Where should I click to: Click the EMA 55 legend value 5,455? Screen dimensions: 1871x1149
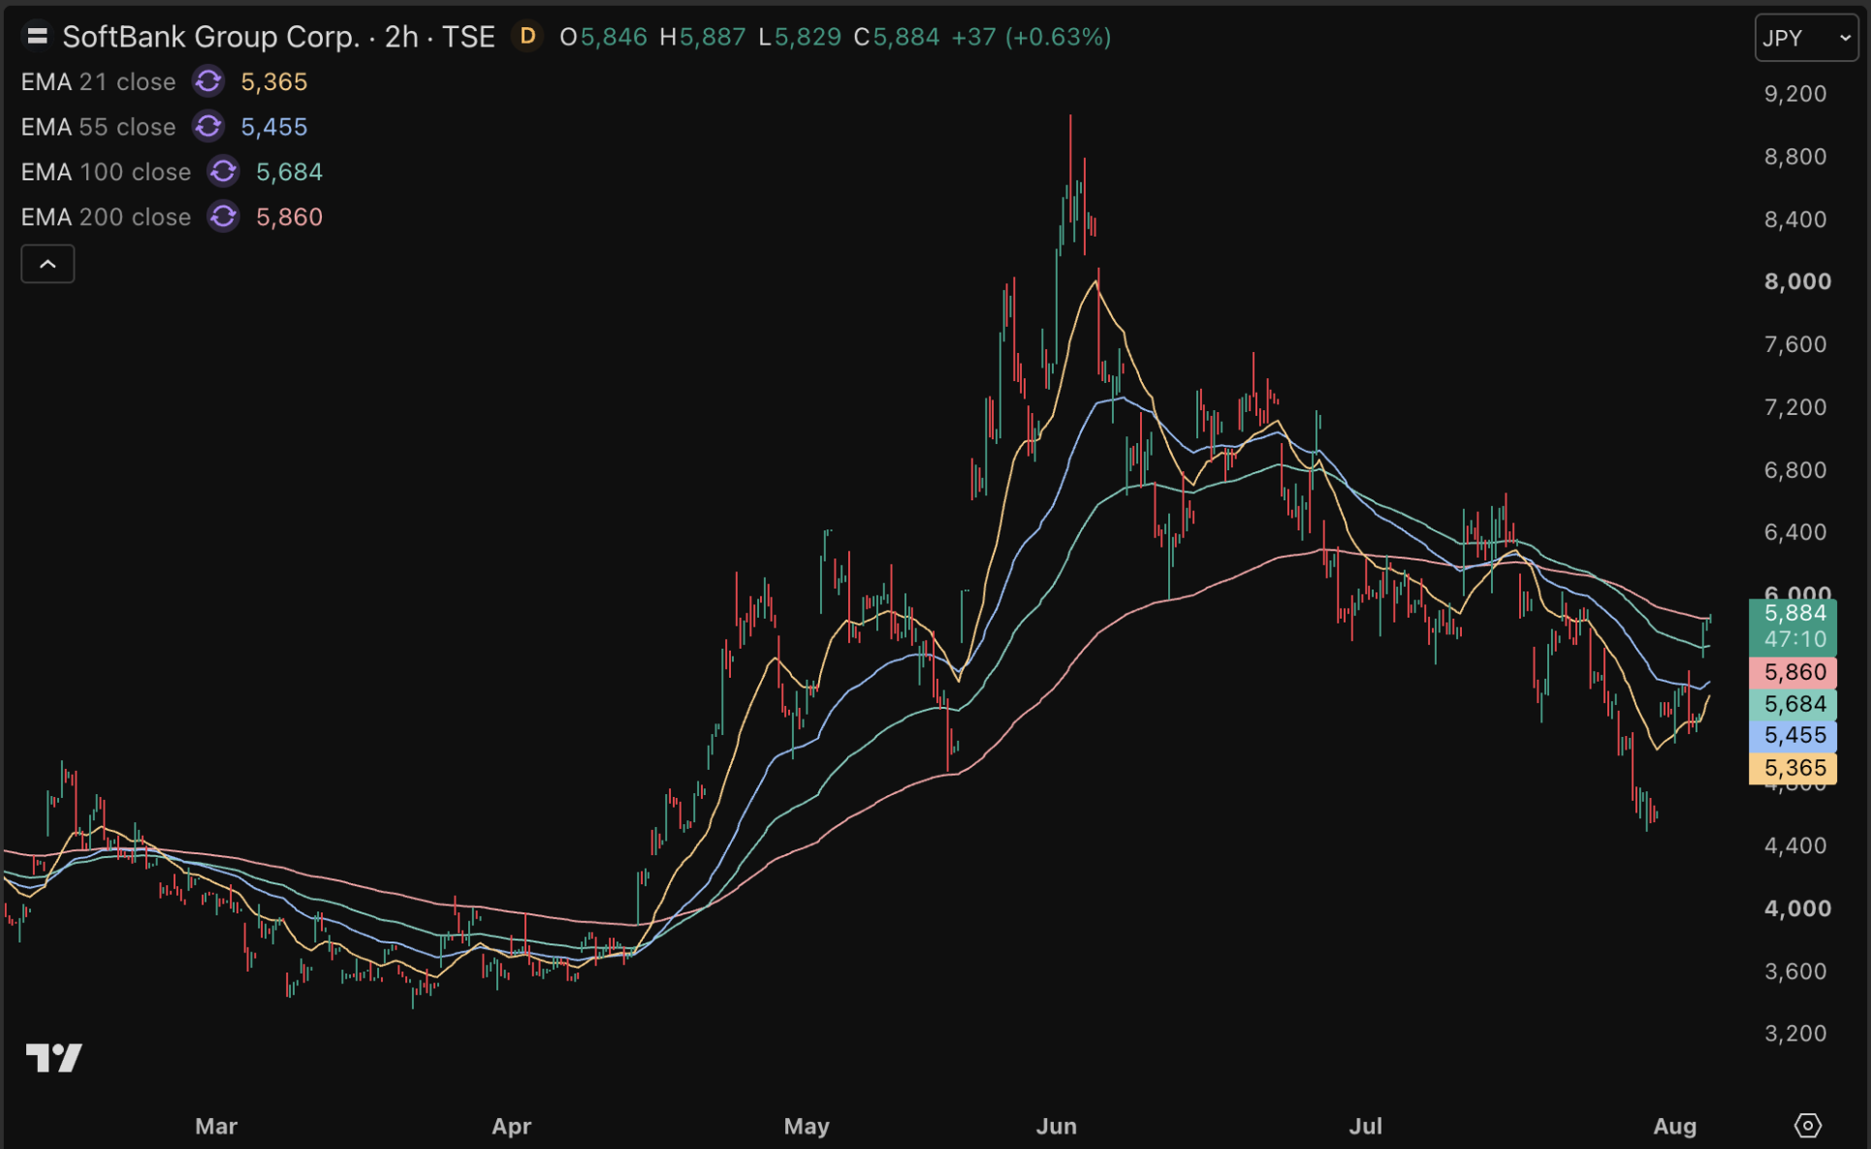(x=274, y=126)
